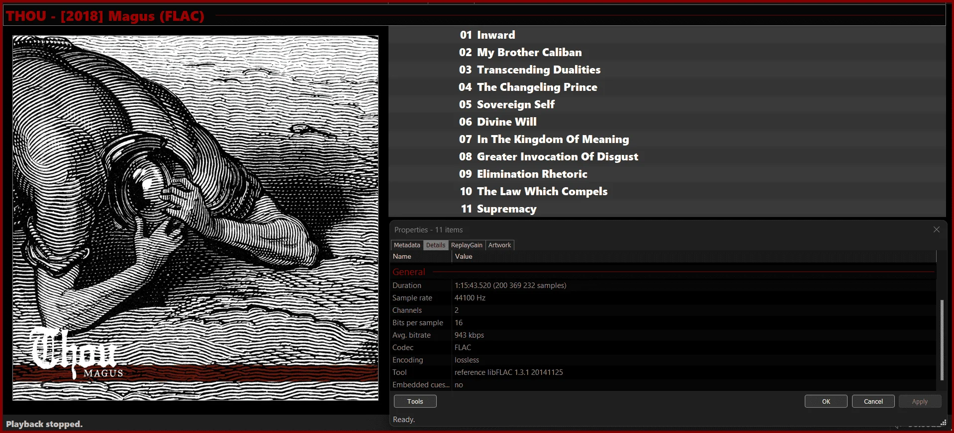
Task: Click the properties list vertical scrollbar
Action: (942, 340)
